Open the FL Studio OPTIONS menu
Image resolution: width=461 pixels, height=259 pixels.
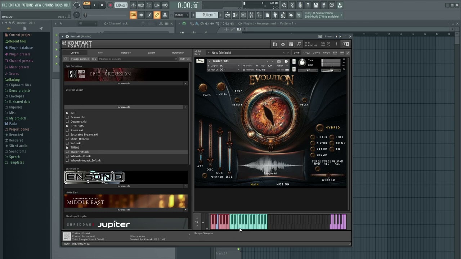point(48,5)
